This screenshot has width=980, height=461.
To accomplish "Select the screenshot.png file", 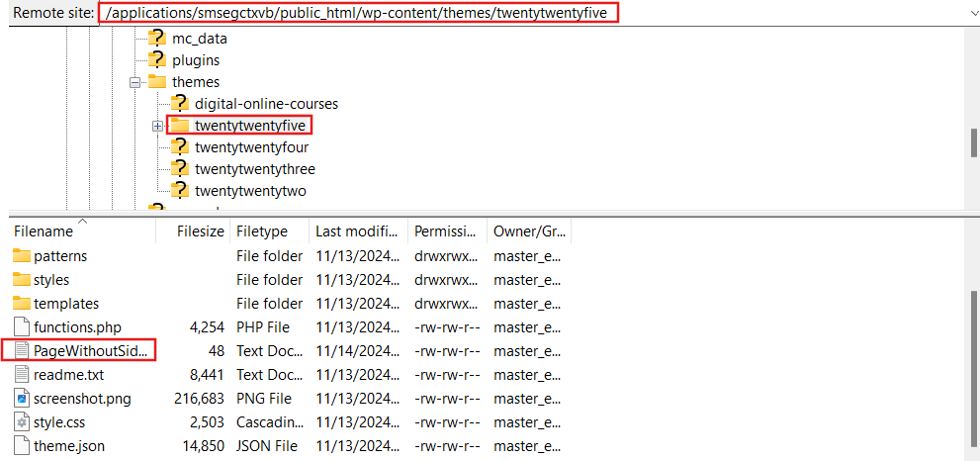I will 82,399.
